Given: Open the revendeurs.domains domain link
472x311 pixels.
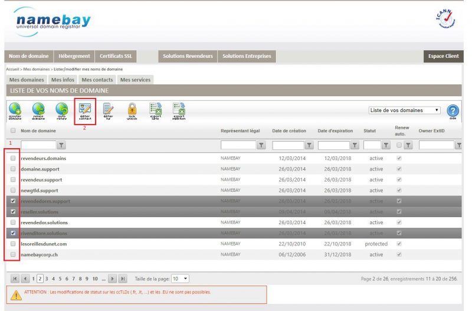Looking at the screenshot, I should pos(43,158).
